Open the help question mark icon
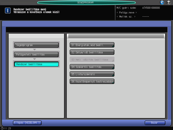Screen dimensions: 173x130 (169, 2)
